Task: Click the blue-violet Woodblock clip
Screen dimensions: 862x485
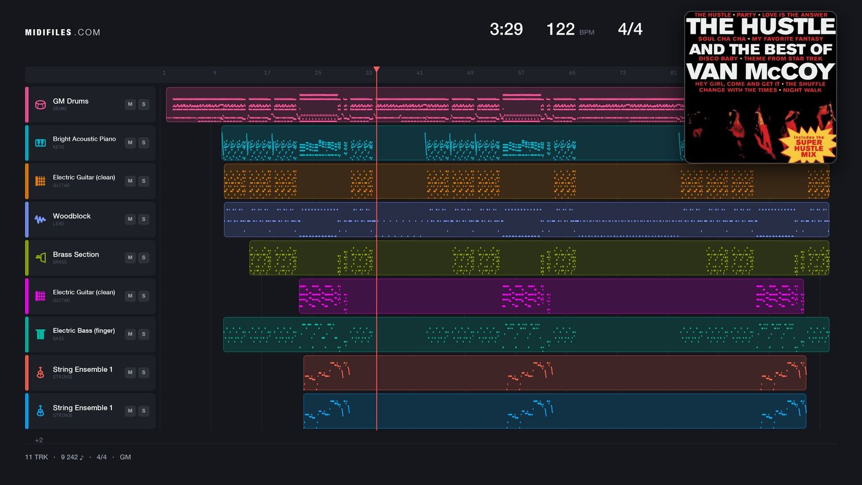Action: (x=526, y=220)
